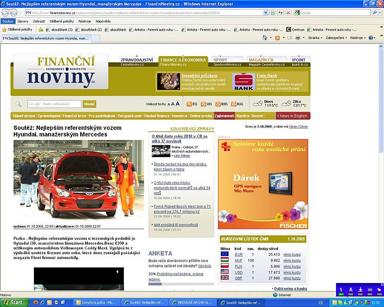Click the magnifier icon beside site search field
This screenshot has height=307, width=384.
coord(18,104)
